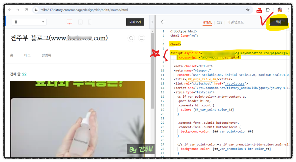Click the <head> tag on line 4

pos(175,44)
